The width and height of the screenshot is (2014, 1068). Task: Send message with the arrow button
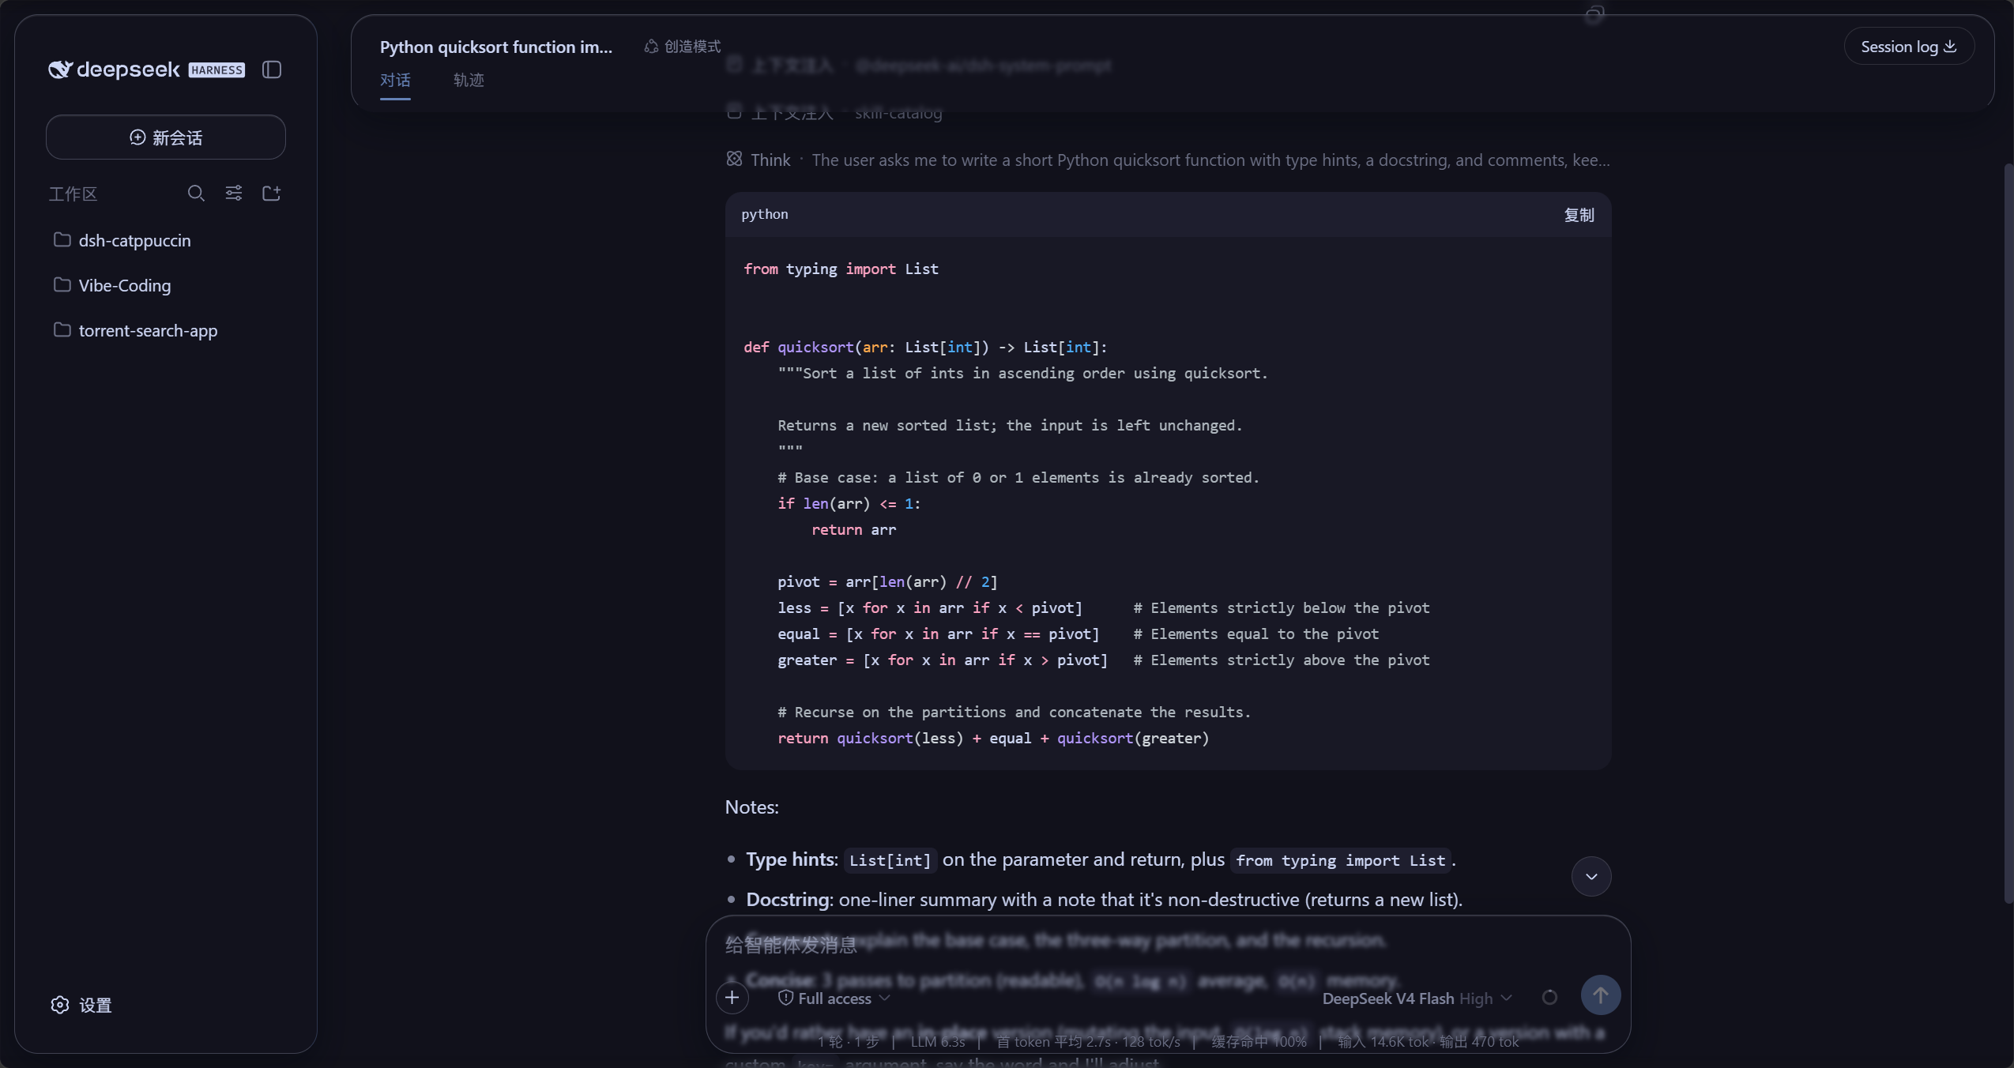[1601, 995]
